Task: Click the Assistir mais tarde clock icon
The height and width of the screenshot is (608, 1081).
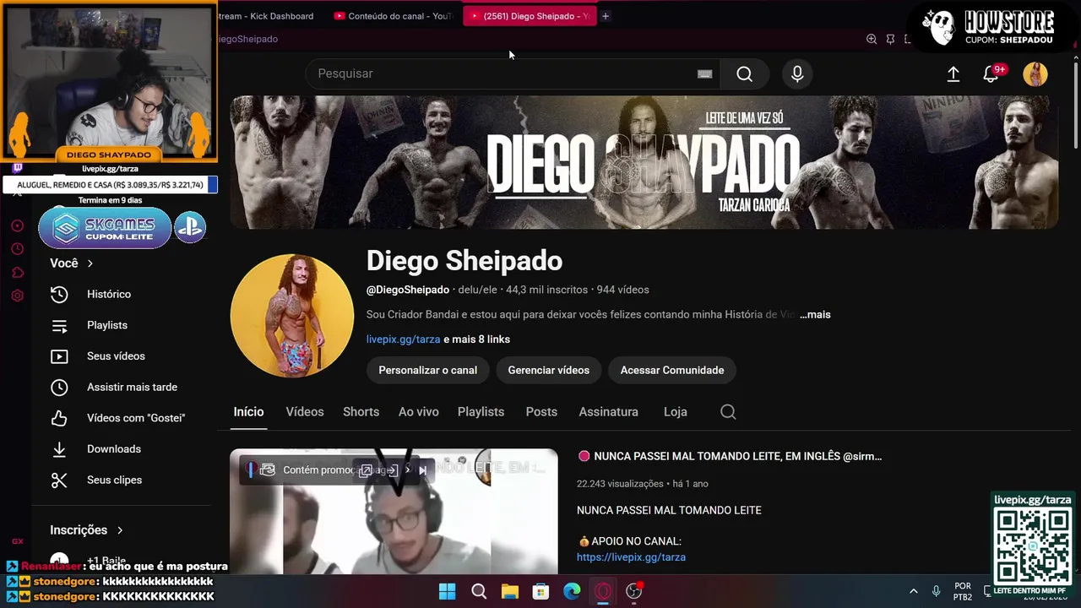Action: click(59, 388)
